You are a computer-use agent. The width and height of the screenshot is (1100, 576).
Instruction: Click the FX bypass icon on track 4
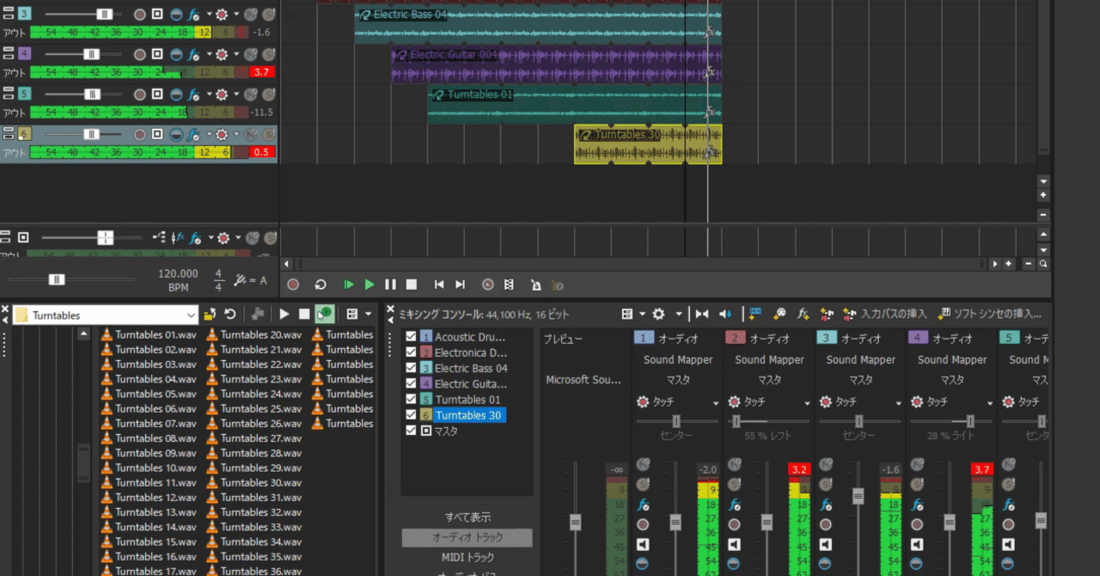click(192, 53)
